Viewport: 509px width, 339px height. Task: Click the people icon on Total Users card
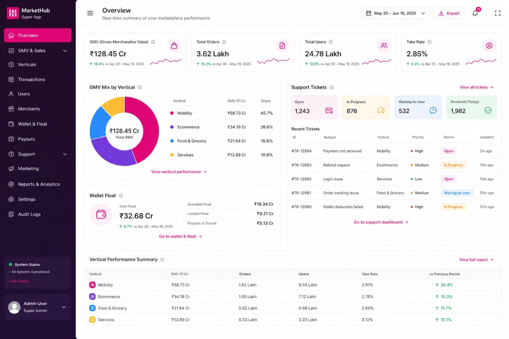pyautogui.click(x=384, y=45)
